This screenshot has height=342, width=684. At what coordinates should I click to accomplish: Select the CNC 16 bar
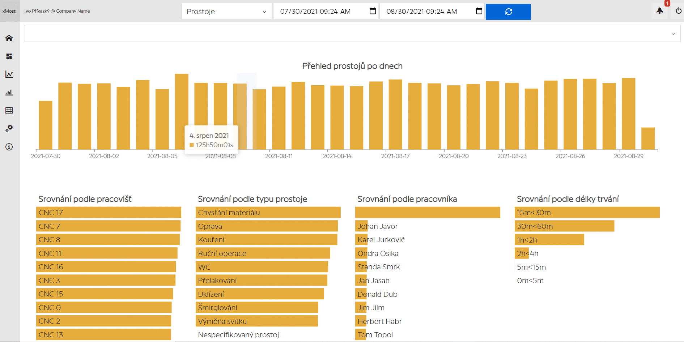point(106,267)
